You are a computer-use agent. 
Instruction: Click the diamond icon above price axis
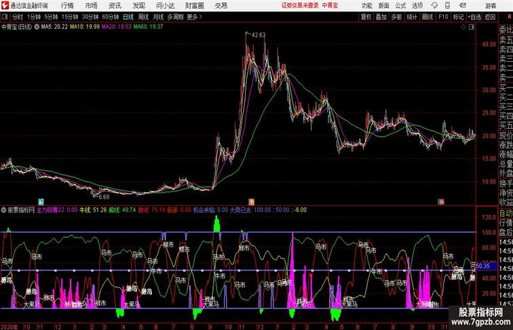(463, 27)
